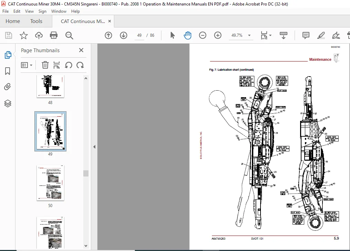This screenshot has width=350, height=251.
Task: Open the File menu
Action: pos(6,11)
